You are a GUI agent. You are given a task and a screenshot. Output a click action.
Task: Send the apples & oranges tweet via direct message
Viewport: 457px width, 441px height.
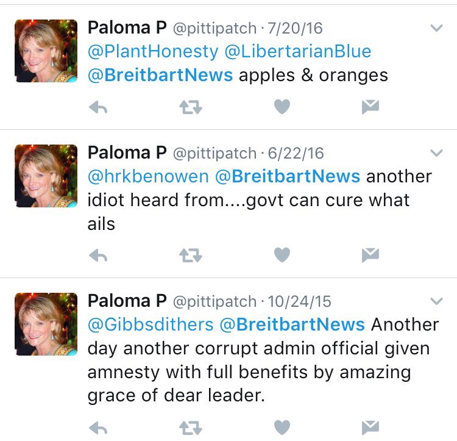370,107
